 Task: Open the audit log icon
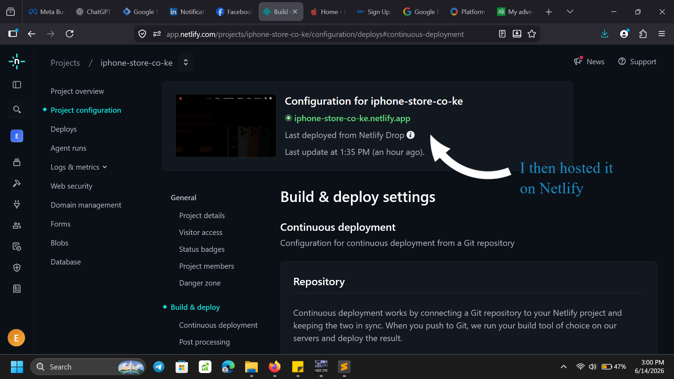point(17,247)
